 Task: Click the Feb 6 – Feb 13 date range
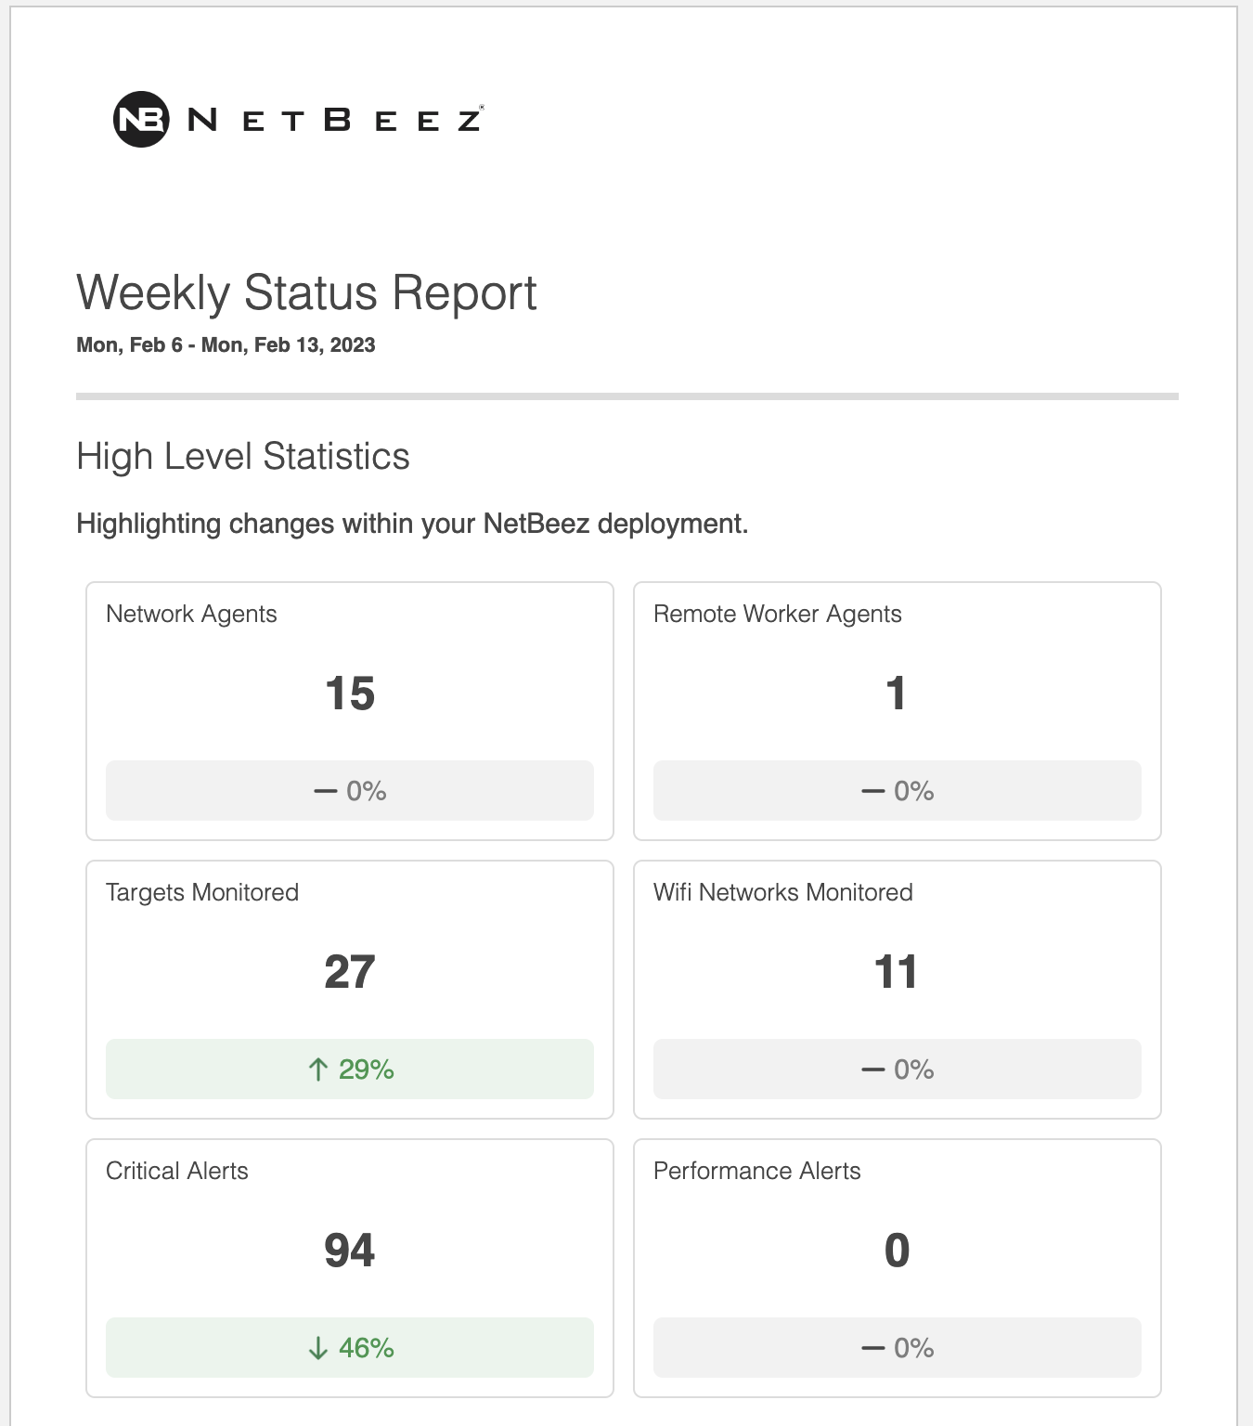226,345
